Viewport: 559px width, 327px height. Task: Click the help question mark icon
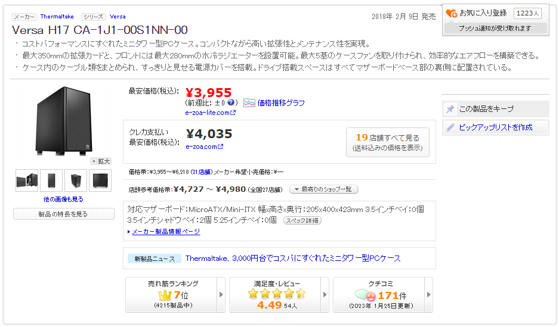[231, 102]
